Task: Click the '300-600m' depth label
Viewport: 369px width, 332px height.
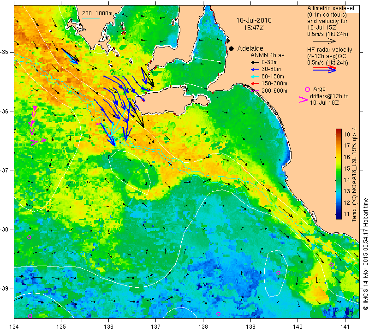Action: click(x=274, y=90)
